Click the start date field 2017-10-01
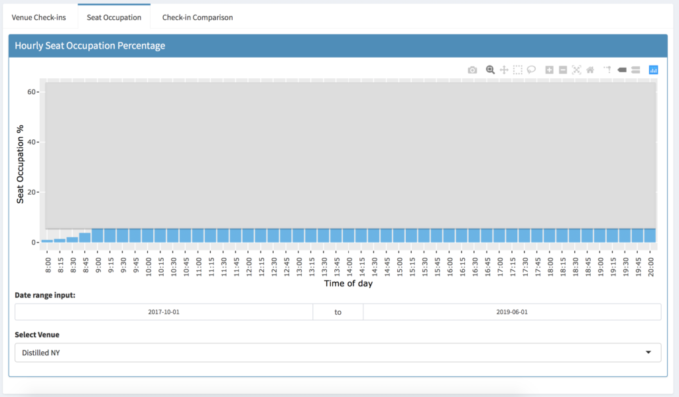 [x=163, y=312]
